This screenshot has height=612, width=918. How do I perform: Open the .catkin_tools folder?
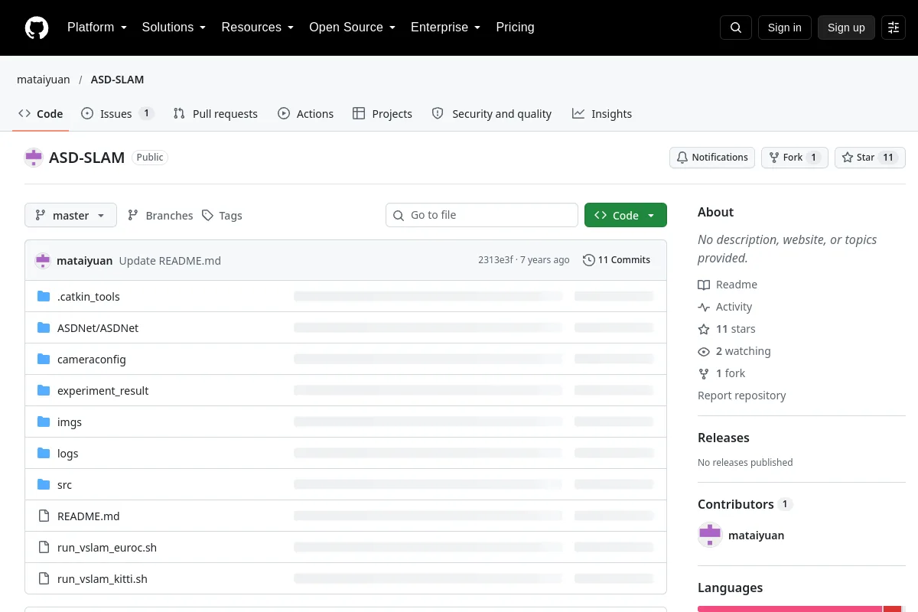pyautogui.click(x=89, y=297)
